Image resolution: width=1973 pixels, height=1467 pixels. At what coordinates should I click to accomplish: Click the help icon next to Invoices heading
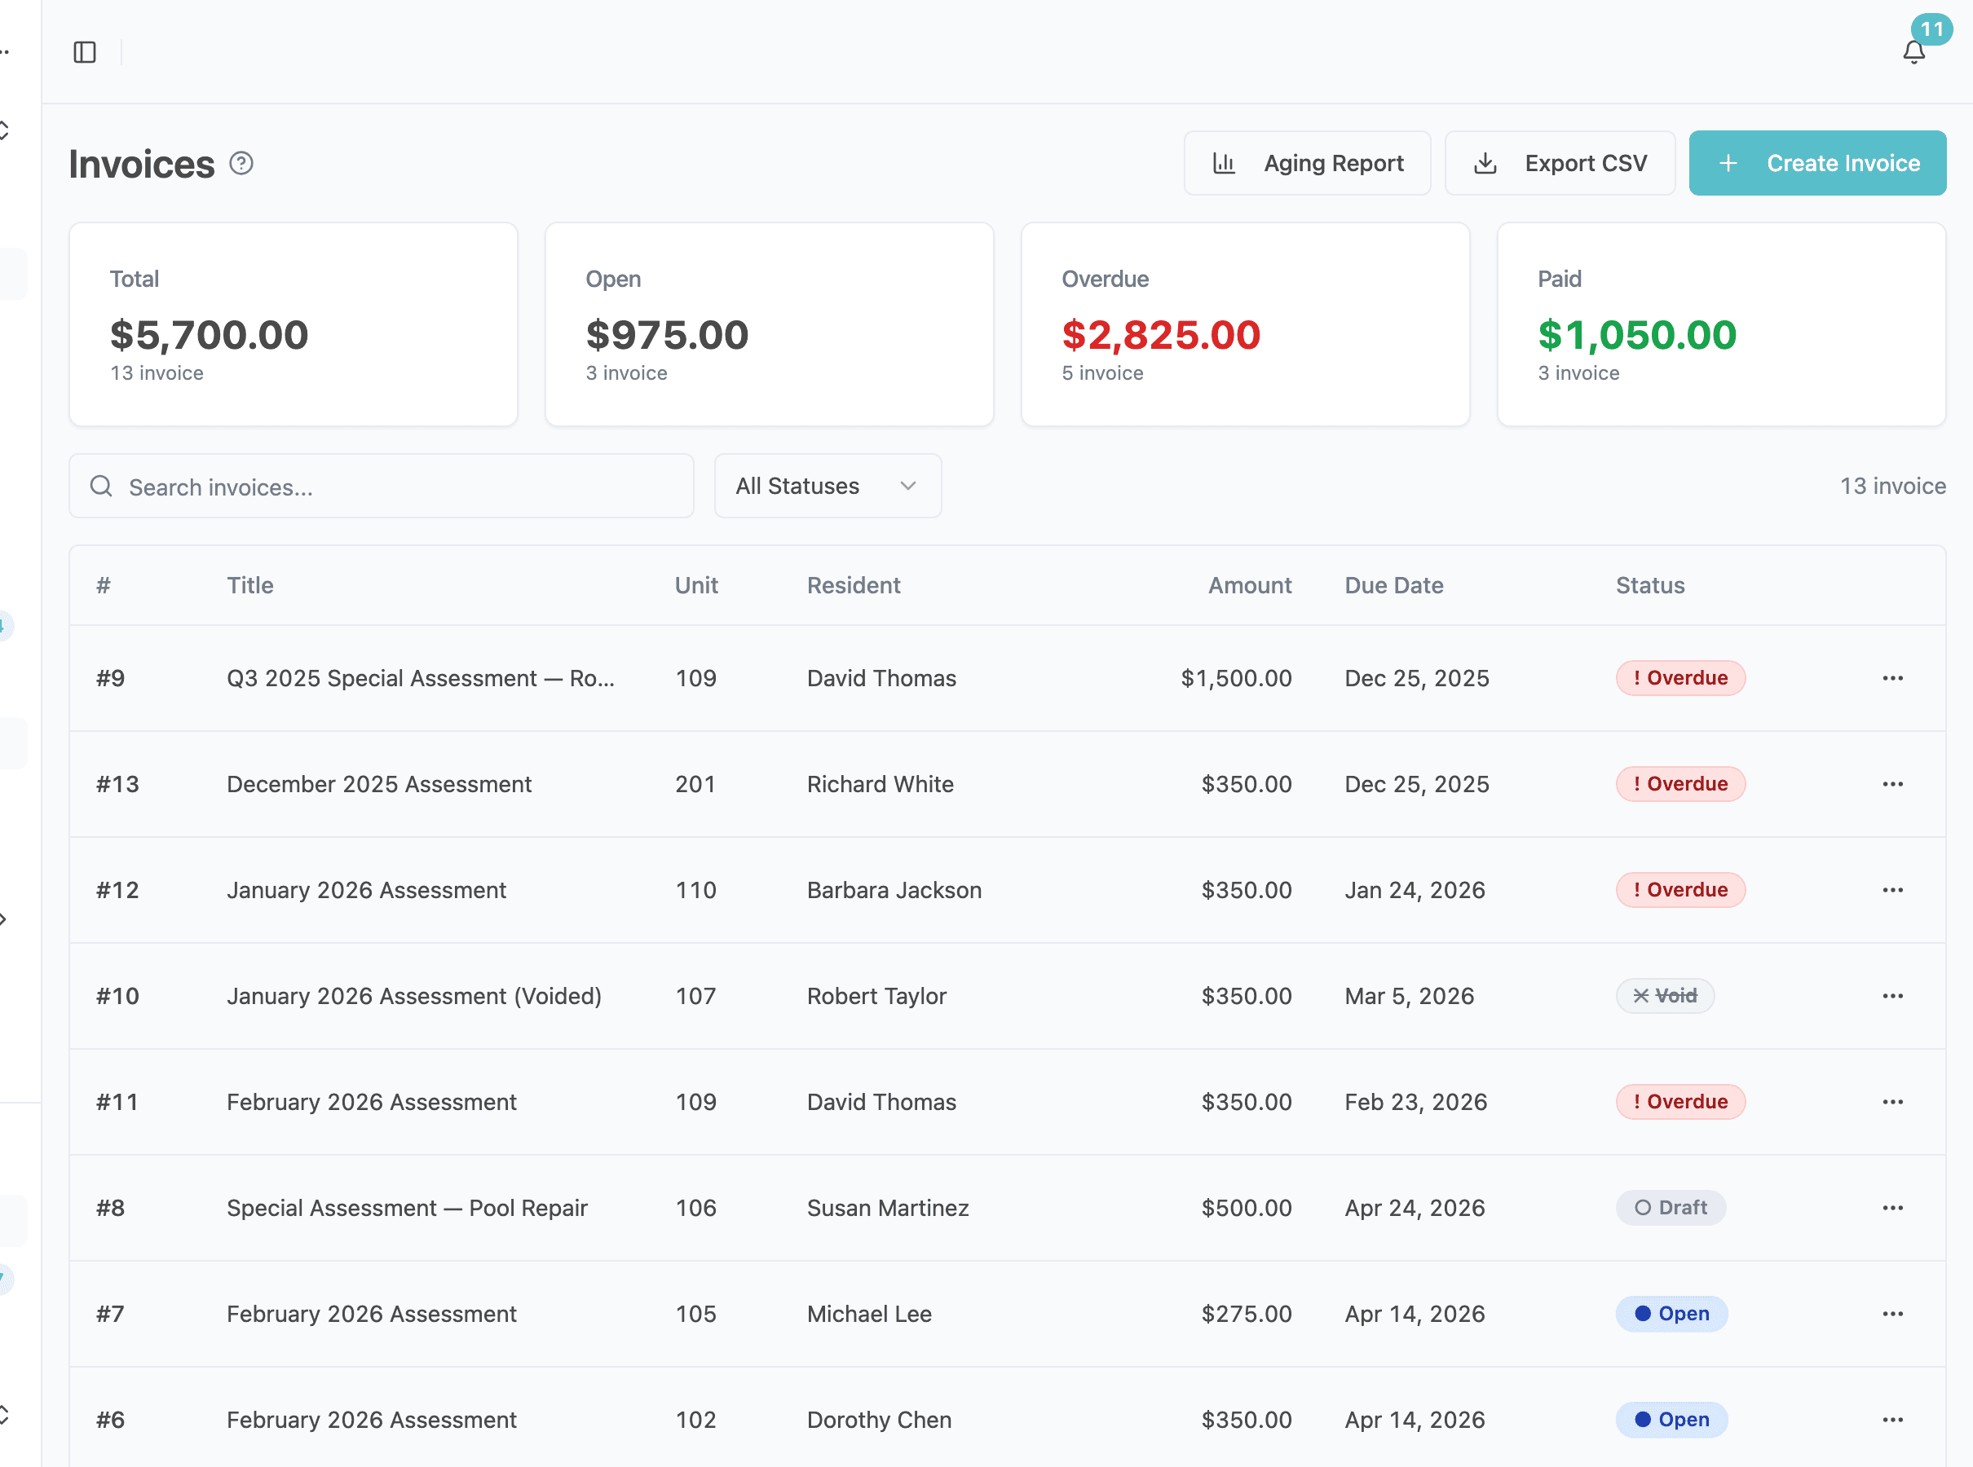click(240, 162)
